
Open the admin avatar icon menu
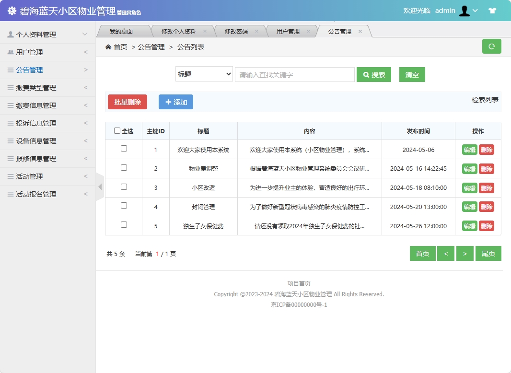[464, 10]
